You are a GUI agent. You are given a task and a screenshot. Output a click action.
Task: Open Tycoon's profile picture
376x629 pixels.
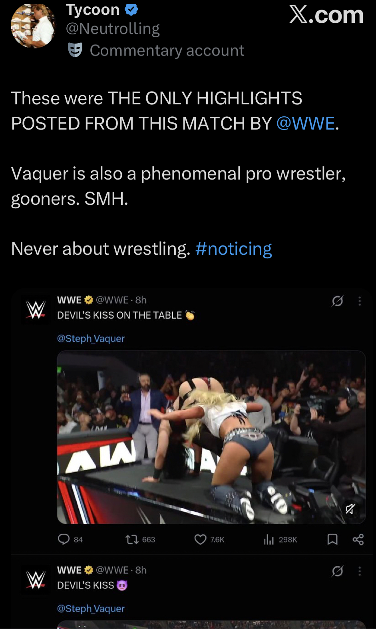[x=34, y=26]
